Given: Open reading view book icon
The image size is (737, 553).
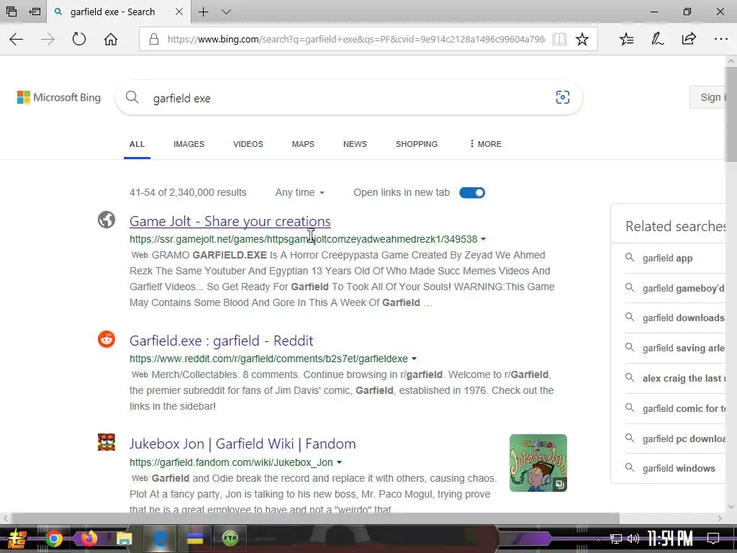Looking at the screenshot, I should click(x=559, y=39).
